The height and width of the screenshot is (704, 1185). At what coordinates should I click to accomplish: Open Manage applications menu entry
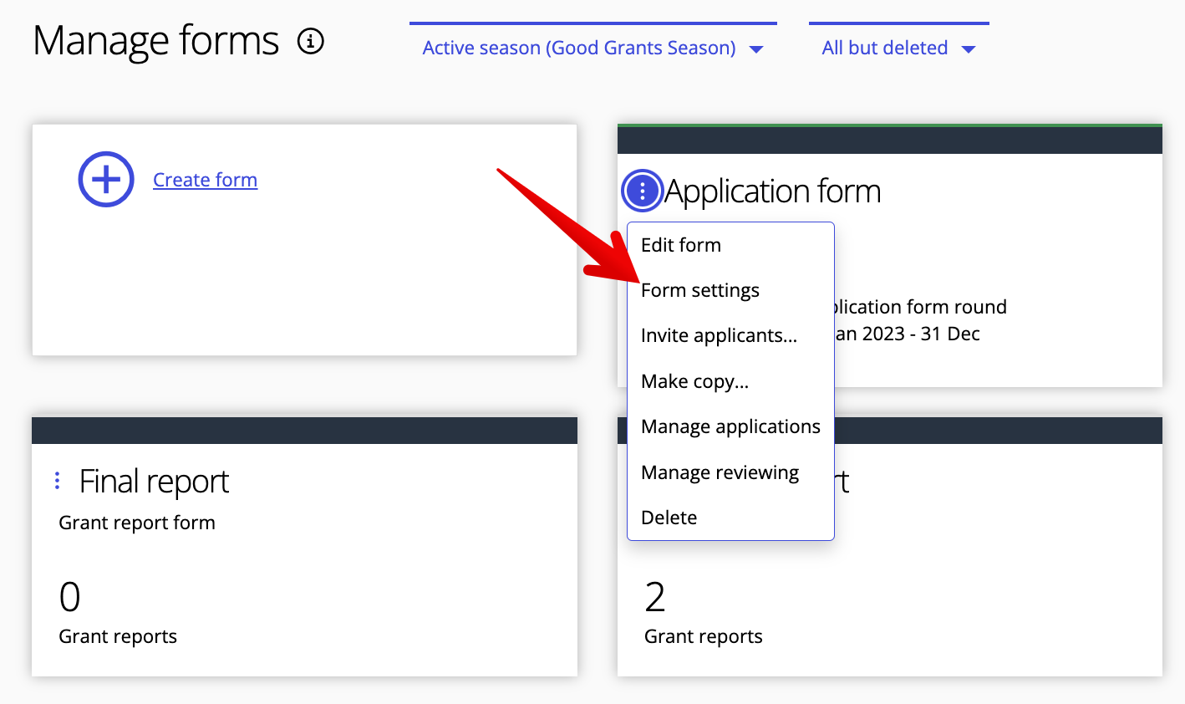coord(730,427)
